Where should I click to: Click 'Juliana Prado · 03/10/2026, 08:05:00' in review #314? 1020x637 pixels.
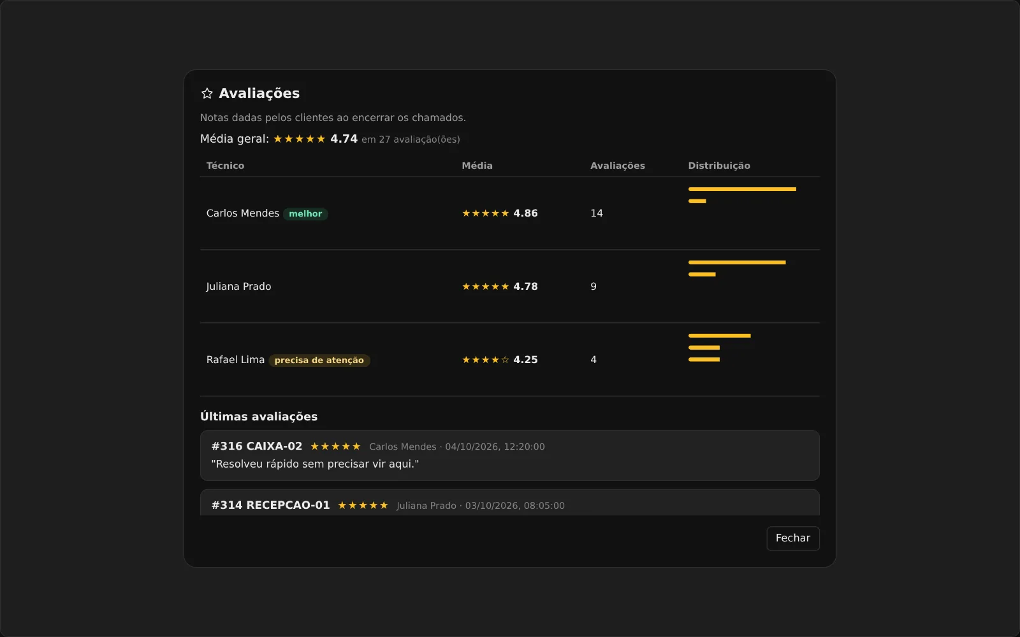[x=481, y=506]
